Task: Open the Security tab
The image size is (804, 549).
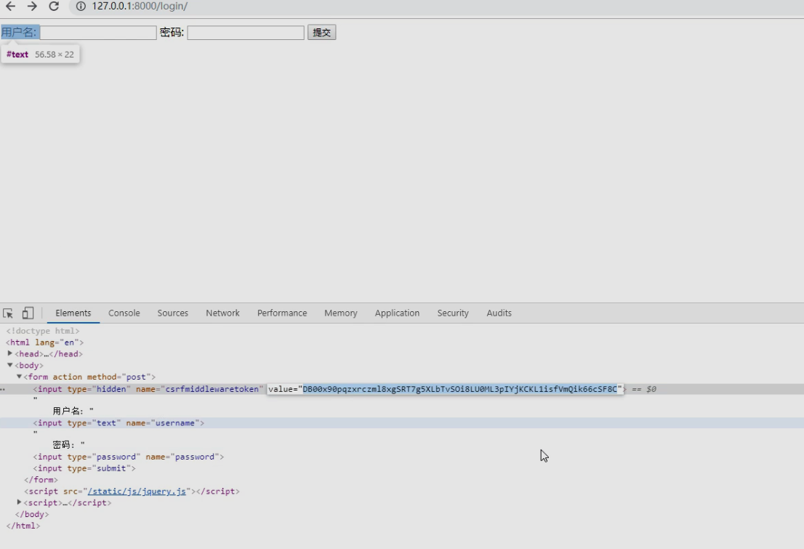Action: (x=453, y=313)
